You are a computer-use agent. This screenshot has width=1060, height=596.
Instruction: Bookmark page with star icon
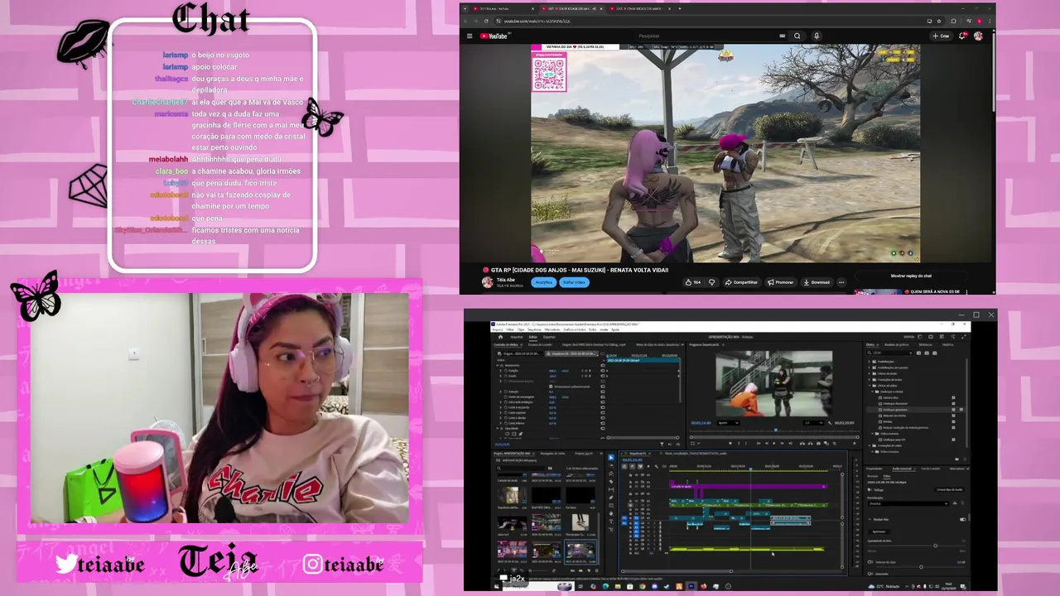[939, 21]
